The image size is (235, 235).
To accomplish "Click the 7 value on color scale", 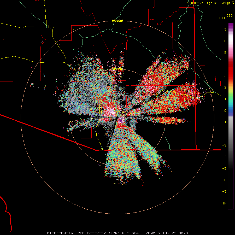I will 225,29.
